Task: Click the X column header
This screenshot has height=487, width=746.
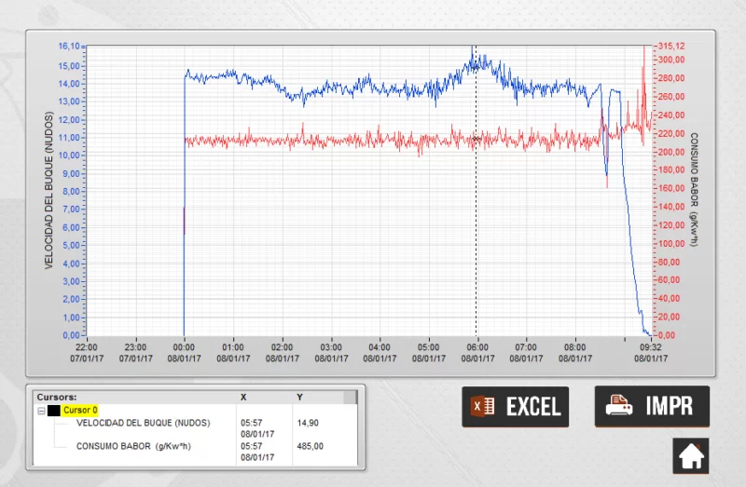Action: click(x=244, y=397)
